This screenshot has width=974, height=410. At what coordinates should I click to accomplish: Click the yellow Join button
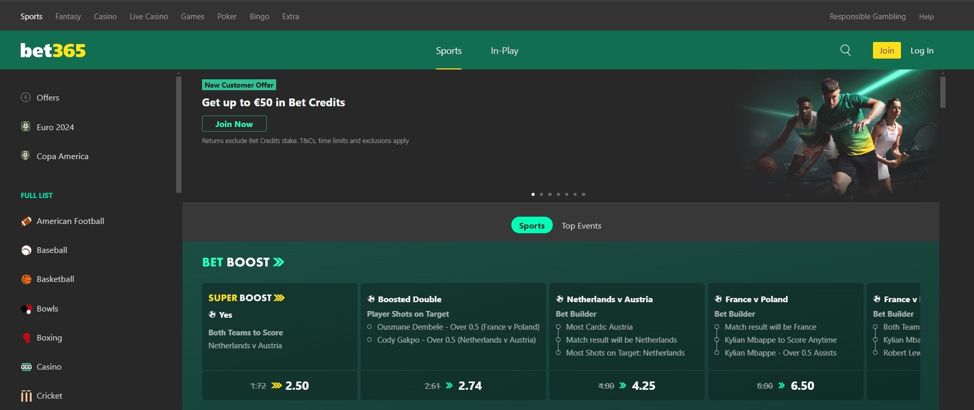pyautogui.click(x=886, y=50)
